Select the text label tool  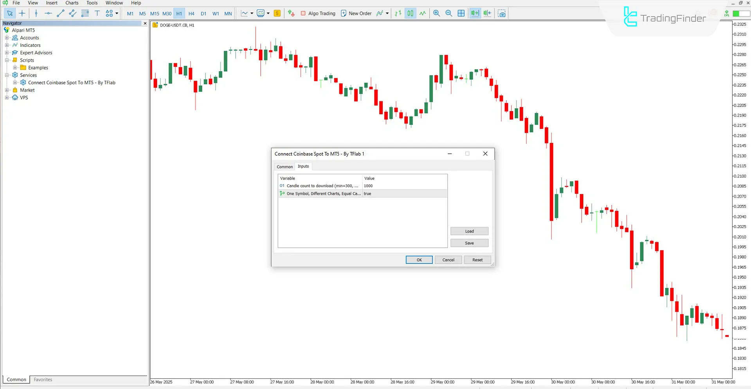[x=97, y=13]
